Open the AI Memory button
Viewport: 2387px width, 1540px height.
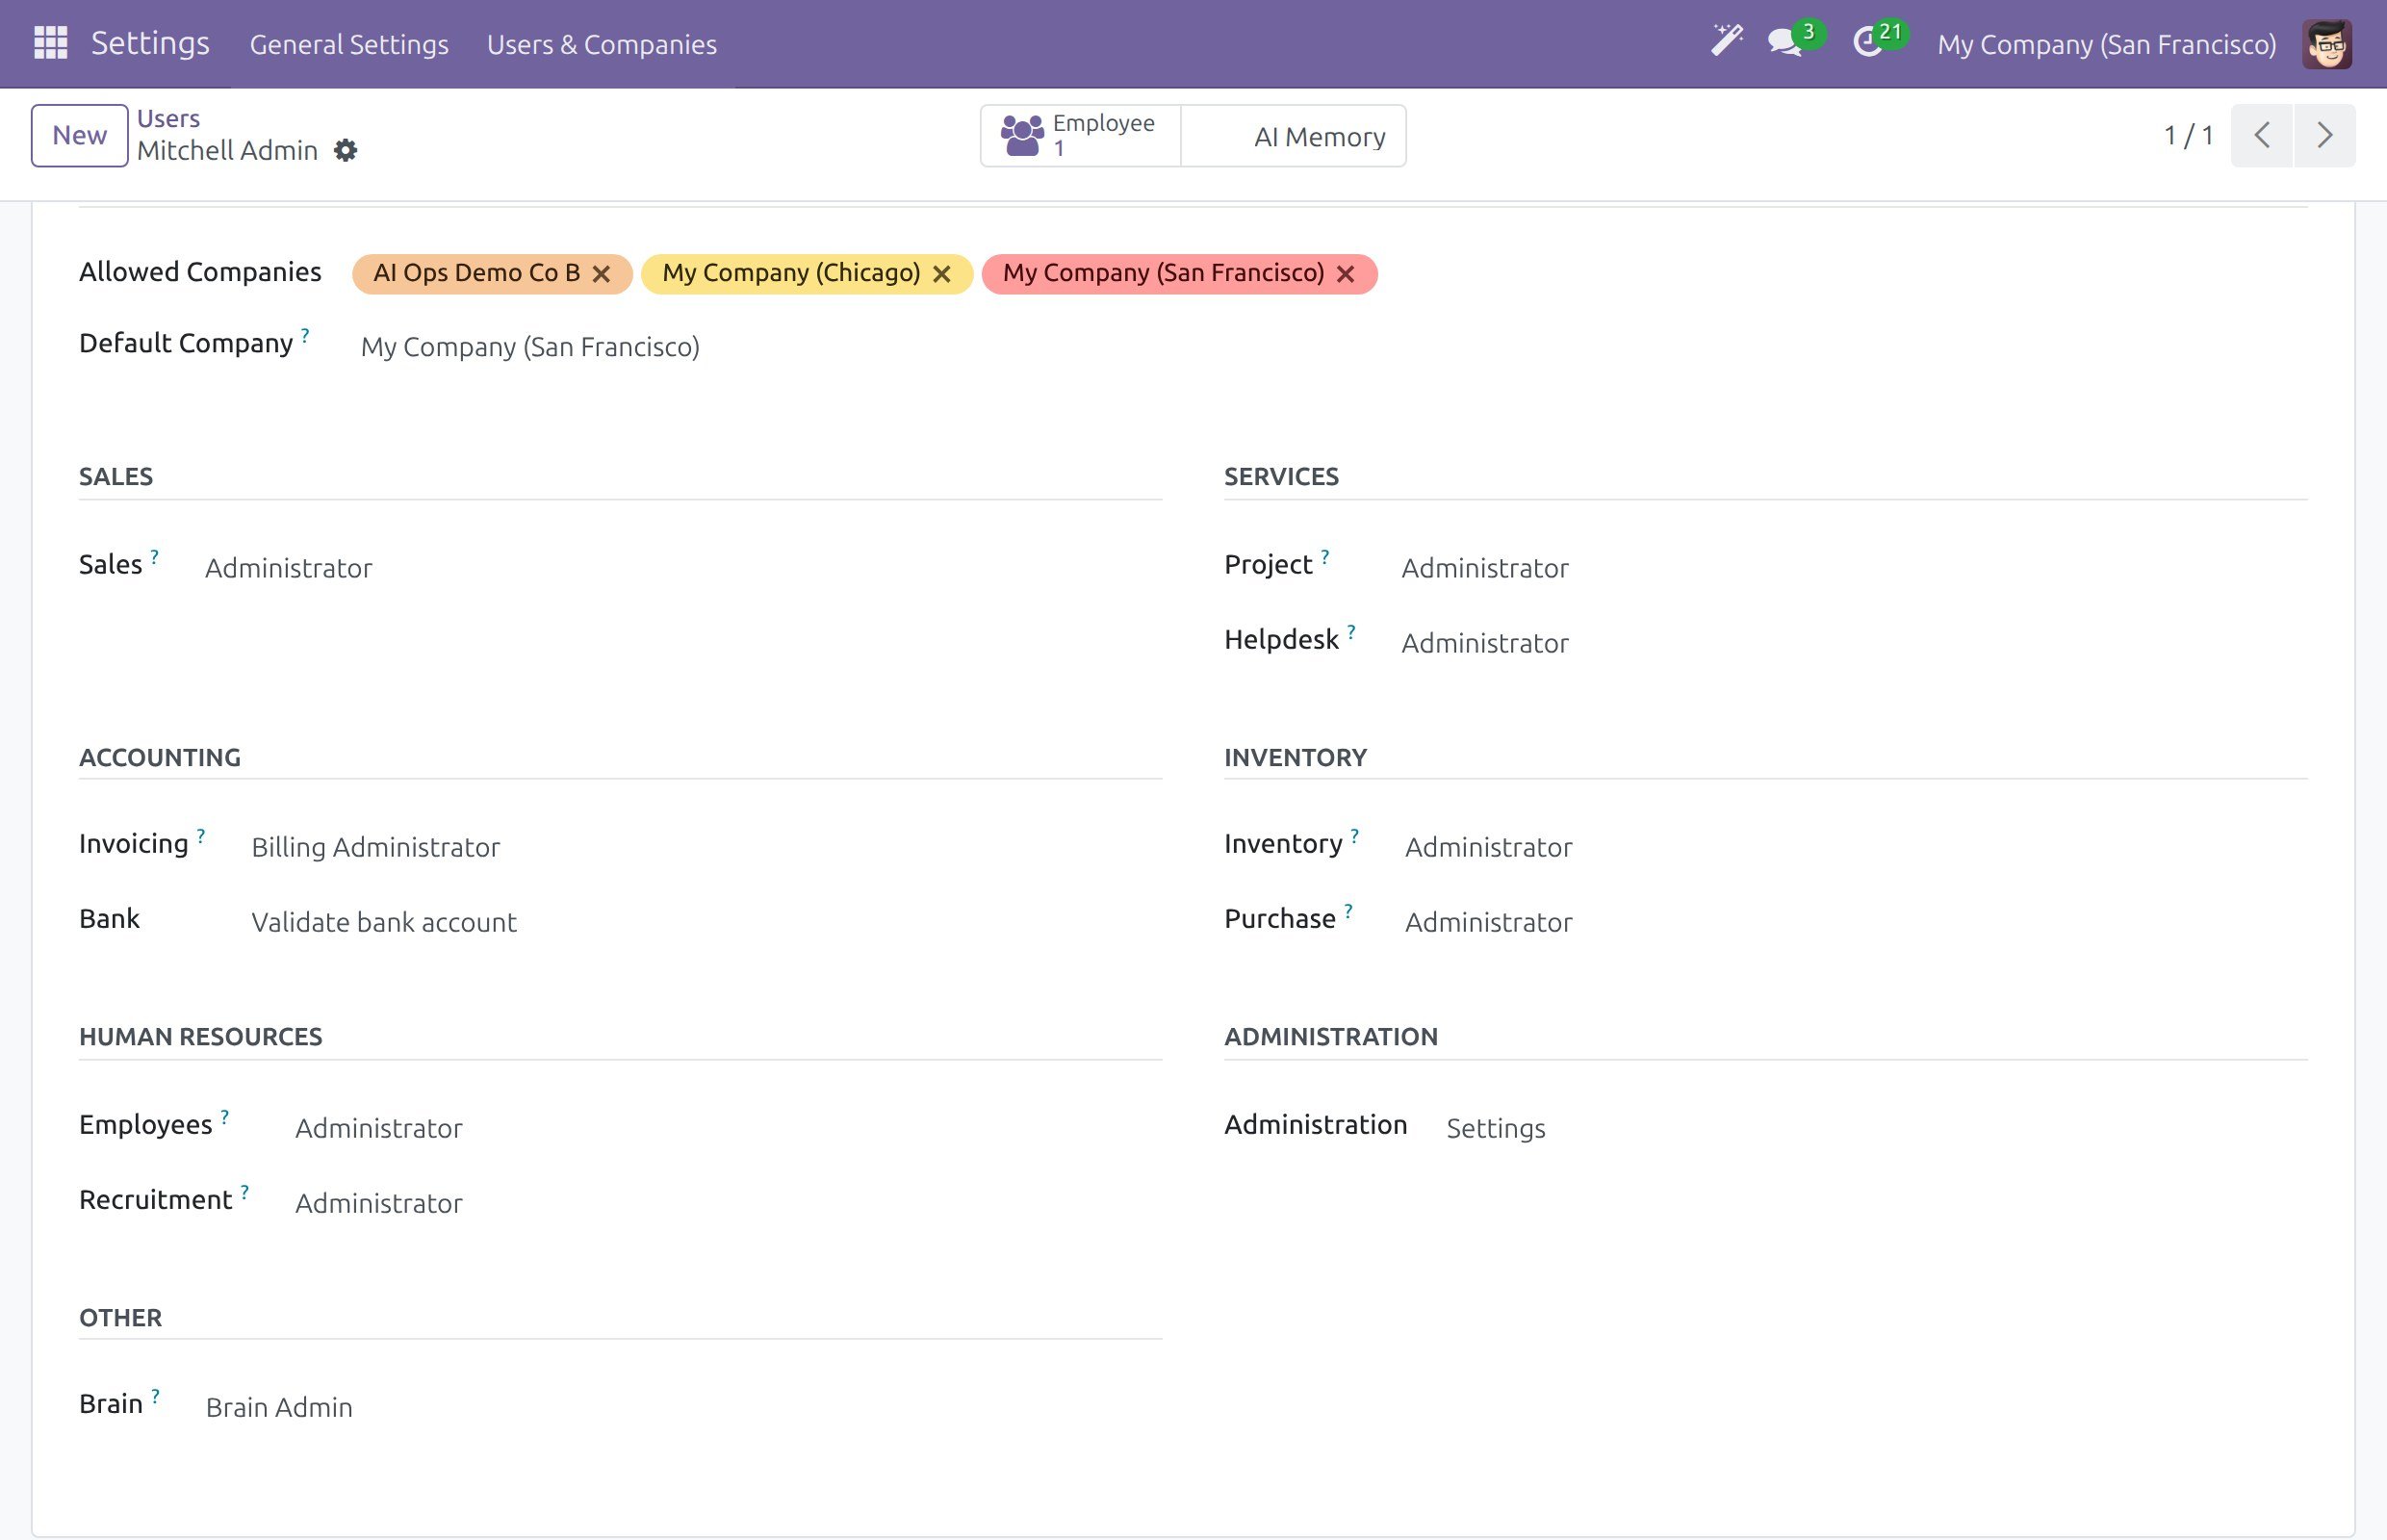[x=1293, y=136]
